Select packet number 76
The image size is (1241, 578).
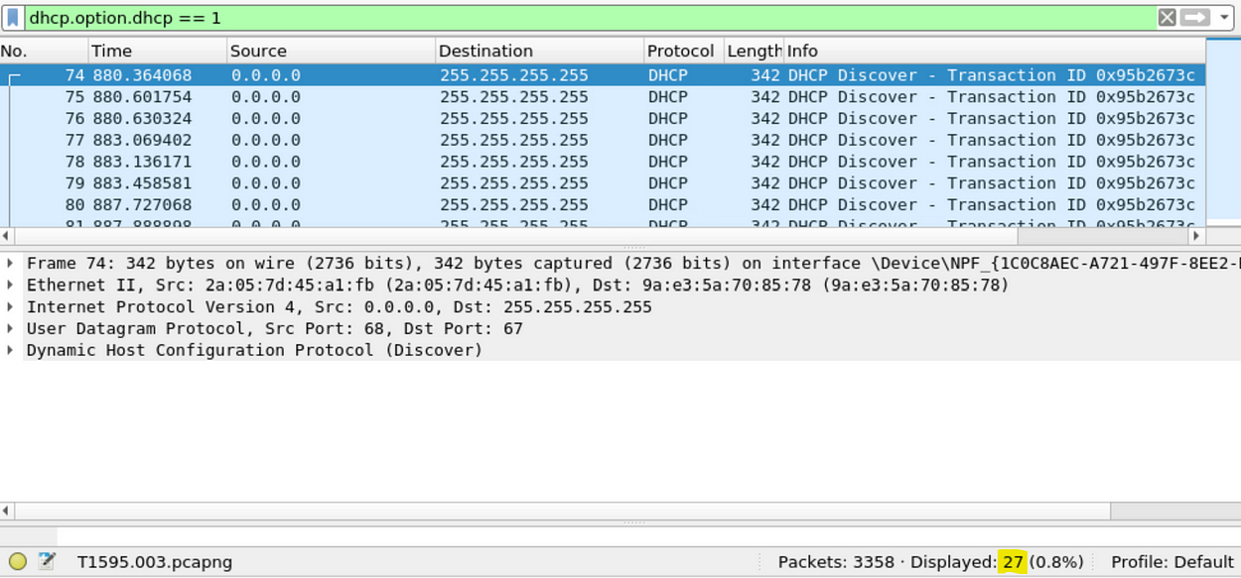[603, 119]
